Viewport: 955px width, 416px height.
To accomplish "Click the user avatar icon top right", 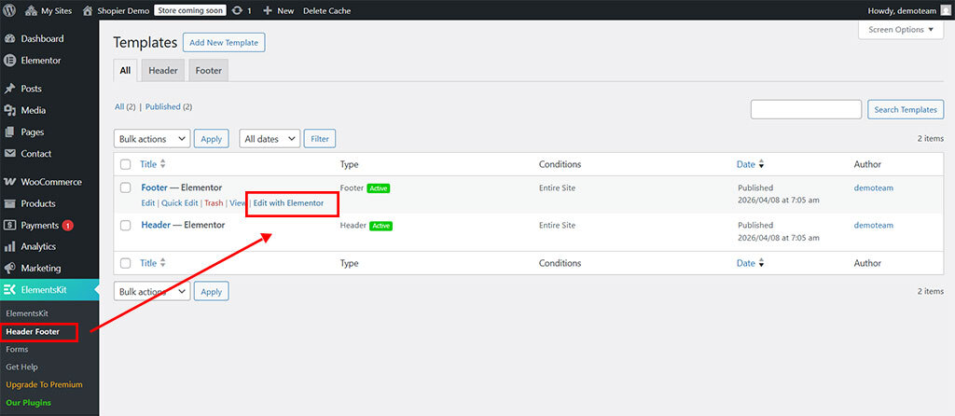I will (944, 10).
